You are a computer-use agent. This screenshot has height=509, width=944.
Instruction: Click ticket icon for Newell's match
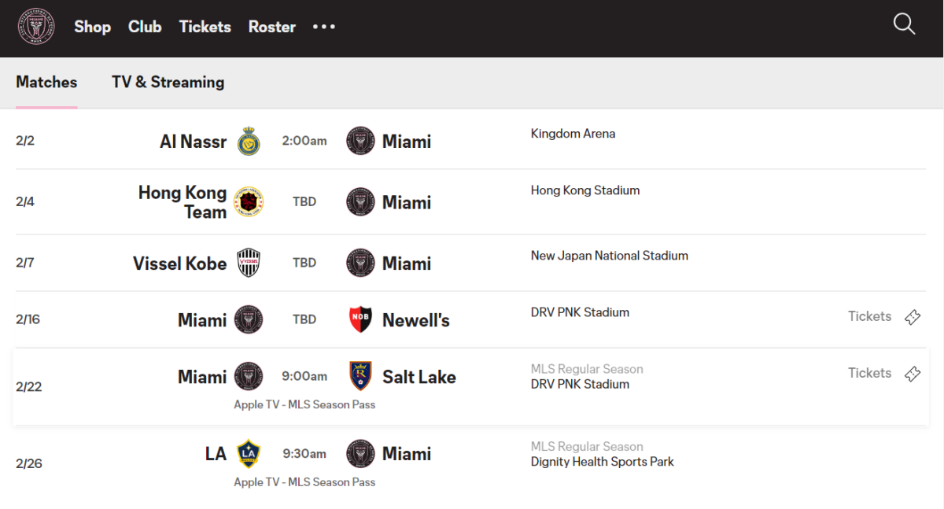913,317
